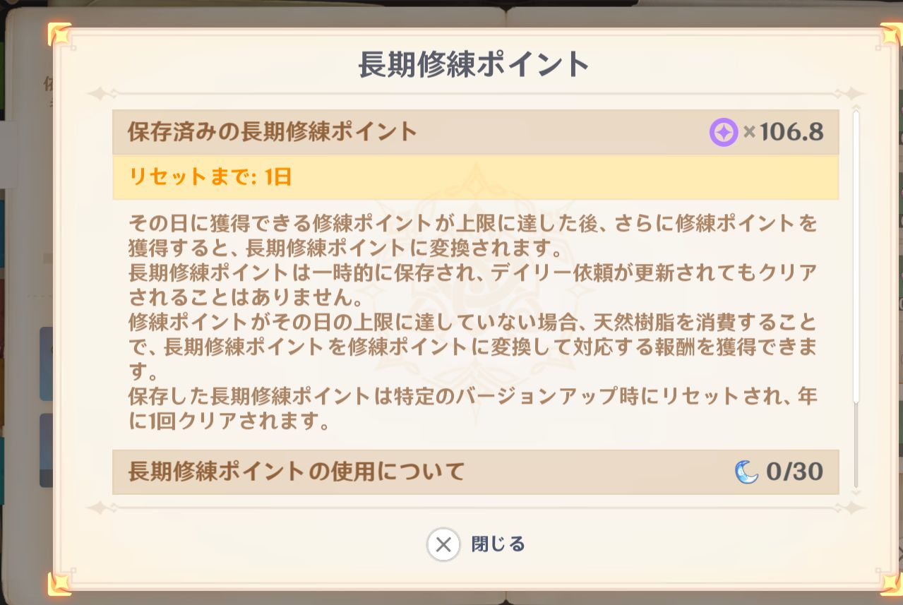Click the ×106.8 saved points value
Screen dimensions: 903x605
point(784,132)
